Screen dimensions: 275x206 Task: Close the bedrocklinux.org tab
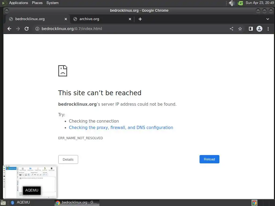(66, 19)
